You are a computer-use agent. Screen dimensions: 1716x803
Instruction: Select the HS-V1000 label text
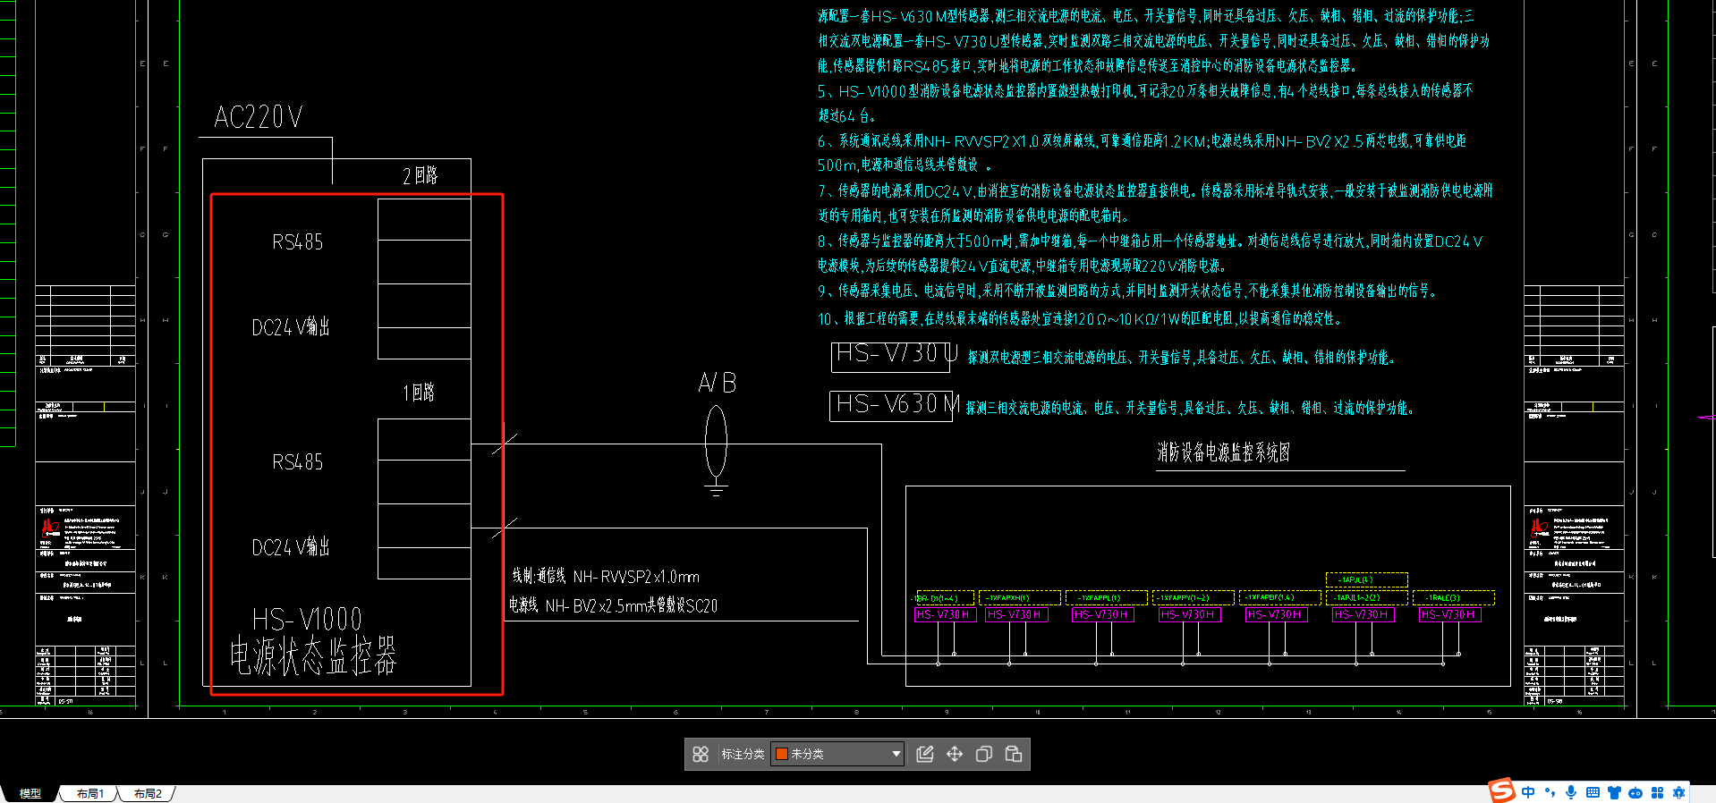click(307, 619)
